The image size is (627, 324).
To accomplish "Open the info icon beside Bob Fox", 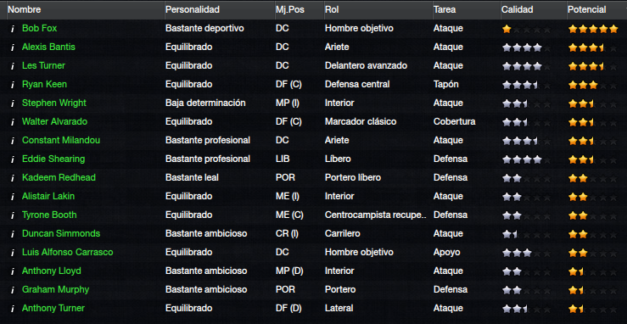I will (13, 28).
